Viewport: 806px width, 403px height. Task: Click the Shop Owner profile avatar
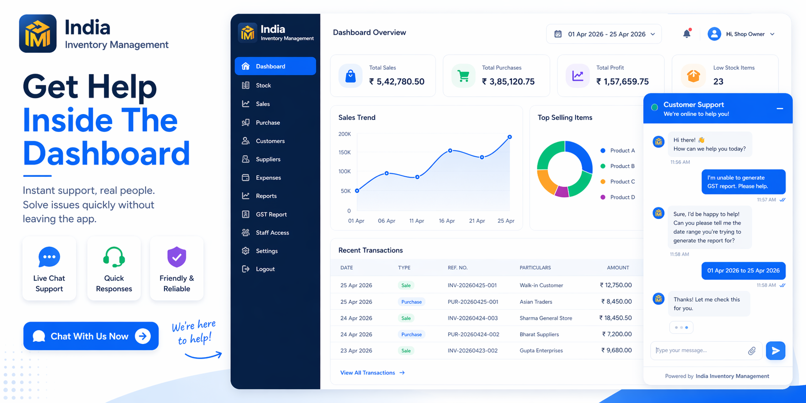pyautogui.click(x=714, y=34)
